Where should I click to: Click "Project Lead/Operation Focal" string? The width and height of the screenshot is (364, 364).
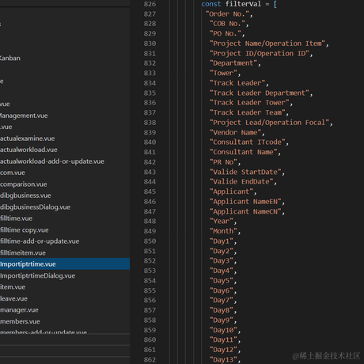[270, 123]
